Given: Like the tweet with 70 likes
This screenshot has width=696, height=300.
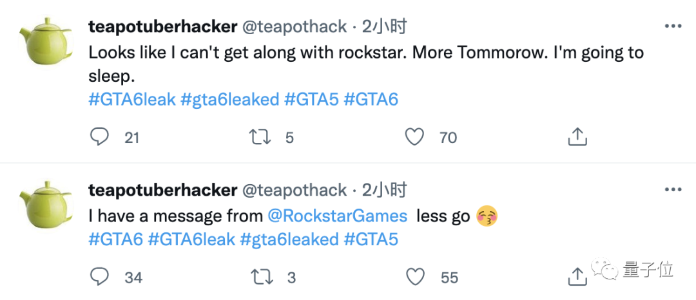Looking at the screenshot, I should [x=414, y=136].
